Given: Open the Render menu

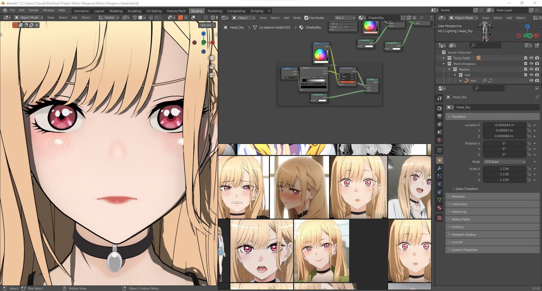Looking at the screenshot, I should coord(34,10).
